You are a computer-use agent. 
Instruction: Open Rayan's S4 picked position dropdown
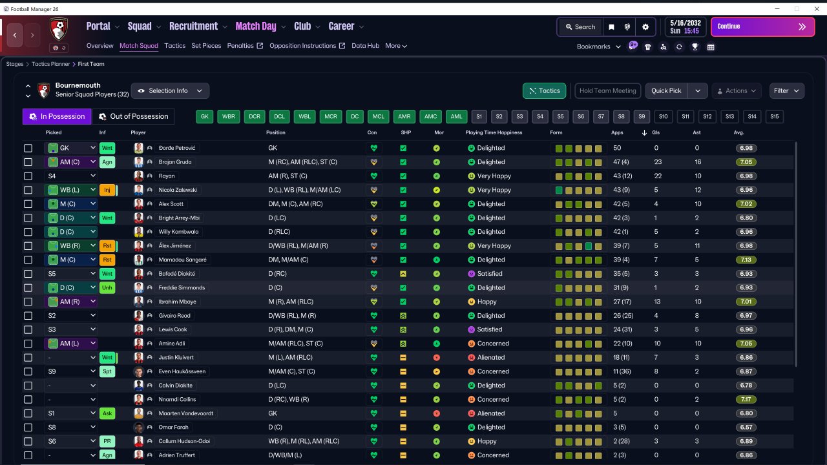coord(71,176)
